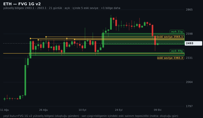The image size is (203, 118).
Task: Select the eski seviye 2565.1 label
Action: coord(170,37)
